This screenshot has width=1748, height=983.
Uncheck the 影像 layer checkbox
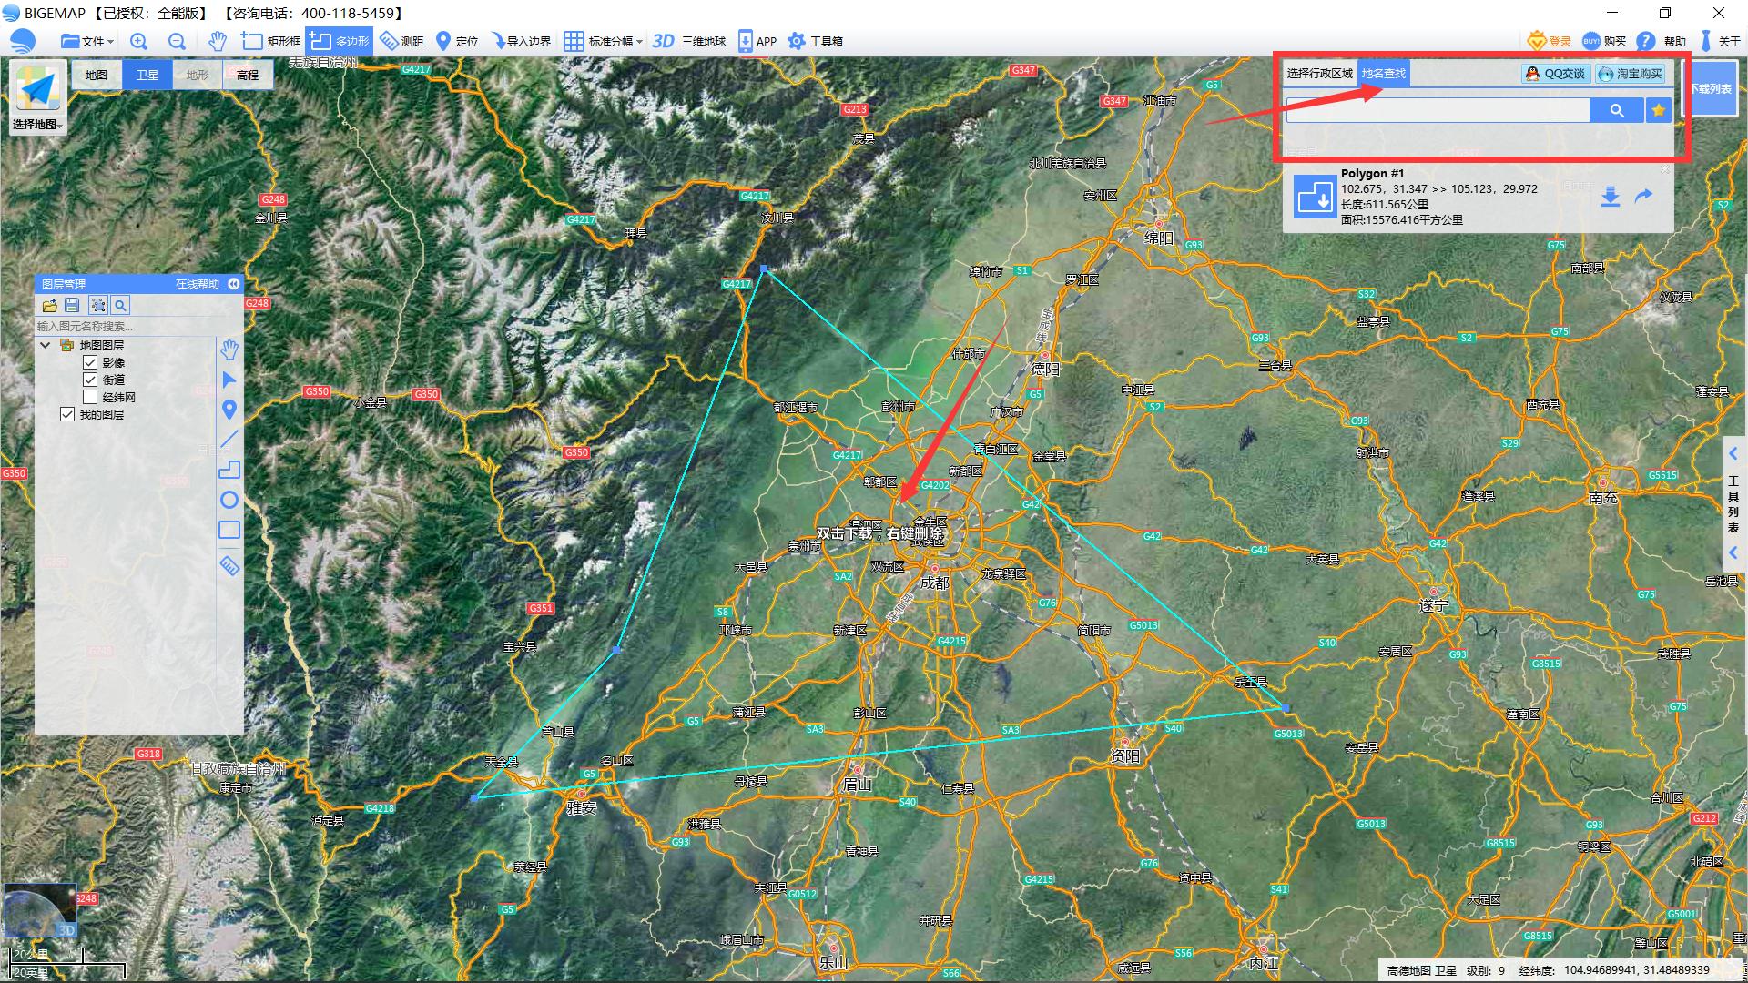click(90, 362)
